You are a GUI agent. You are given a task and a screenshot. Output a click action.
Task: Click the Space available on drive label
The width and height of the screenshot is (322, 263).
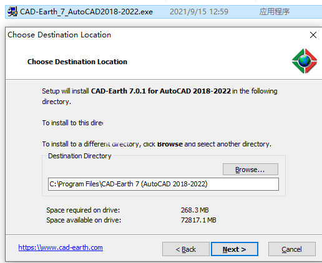click(84, 220)
